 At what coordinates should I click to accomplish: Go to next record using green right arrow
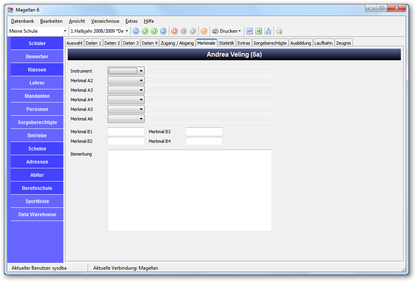(154, 31)
